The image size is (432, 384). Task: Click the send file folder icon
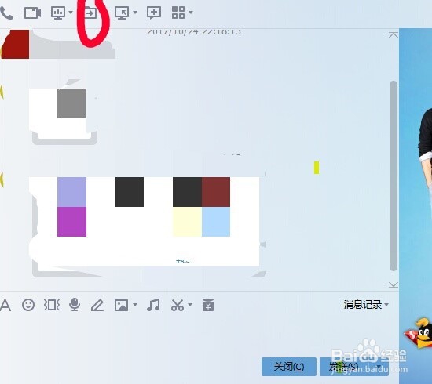tap(90, 13)
